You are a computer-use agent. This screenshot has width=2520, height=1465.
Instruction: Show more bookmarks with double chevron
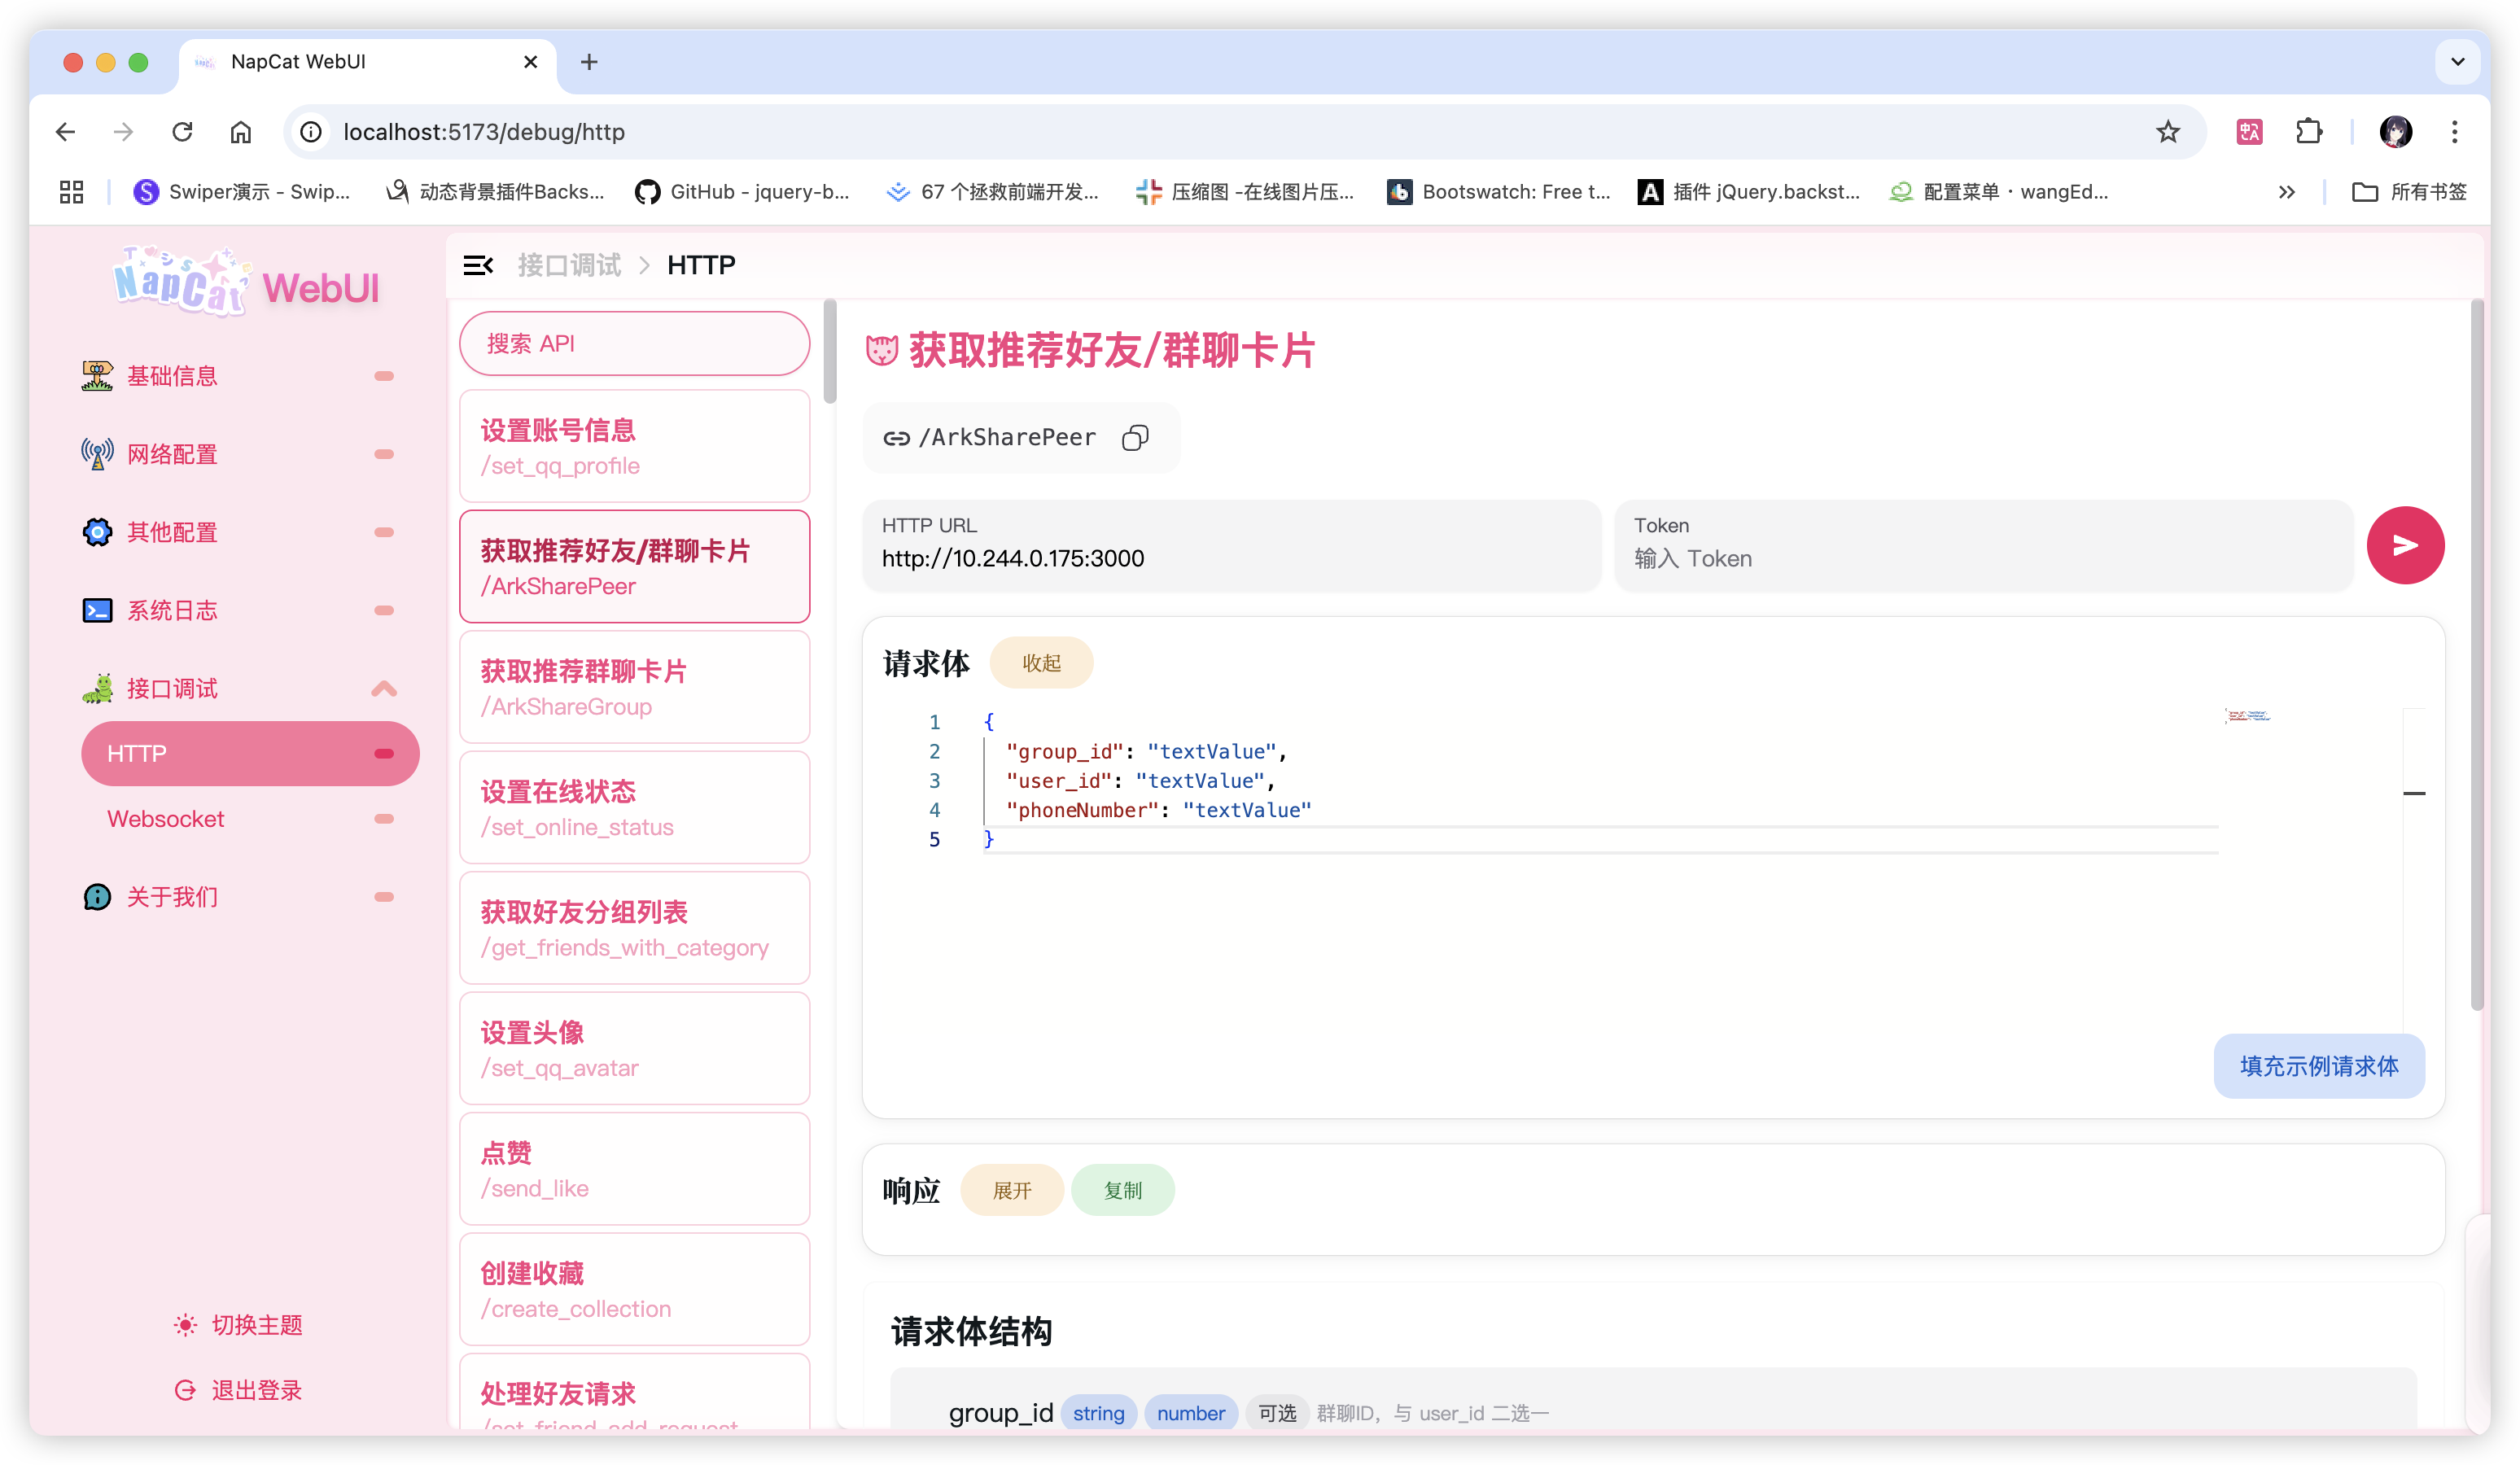click(x=2287, y=192)
